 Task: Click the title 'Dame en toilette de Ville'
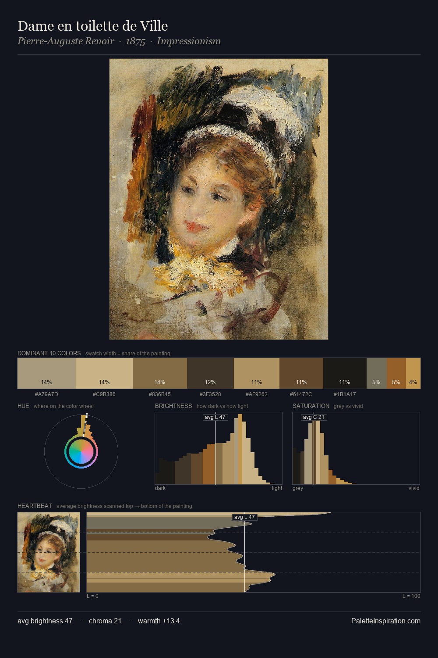pyautogui.click(x=93, y=26)
